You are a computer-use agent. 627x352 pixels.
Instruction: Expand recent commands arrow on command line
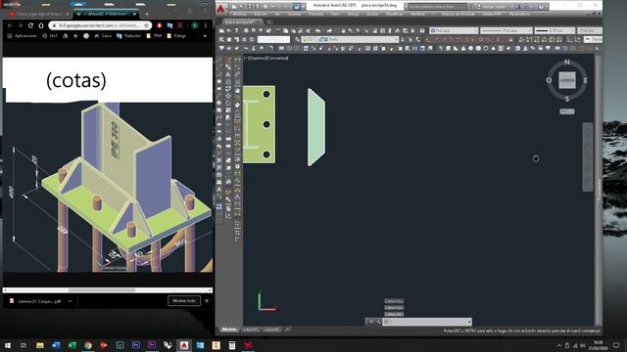pos(469,322)
